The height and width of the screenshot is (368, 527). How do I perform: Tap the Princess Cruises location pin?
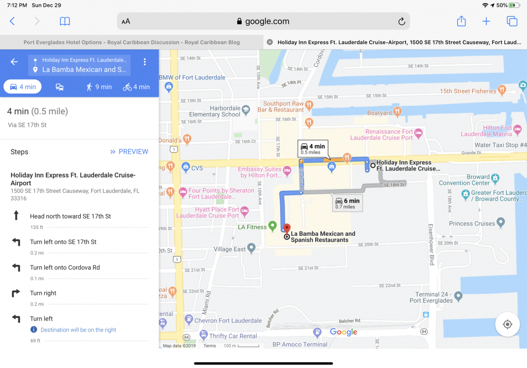tap(501, 222)
